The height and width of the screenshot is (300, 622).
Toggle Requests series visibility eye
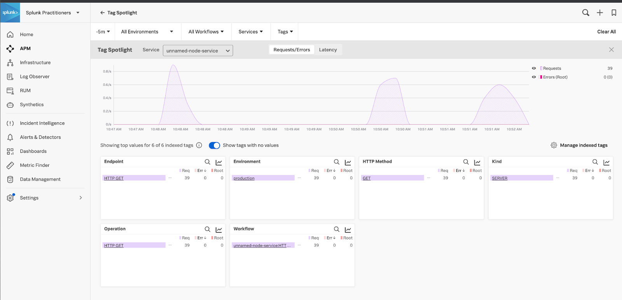(534, 68)
